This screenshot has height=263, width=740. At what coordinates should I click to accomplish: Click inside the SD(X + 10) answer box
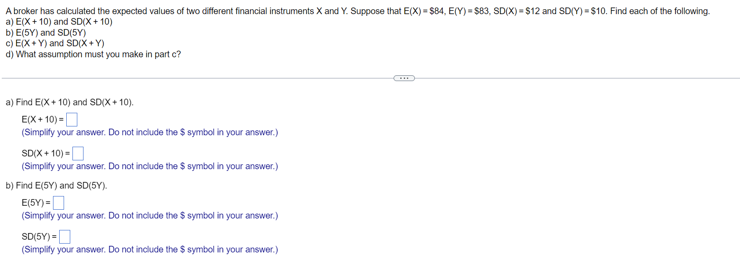(78, 153)
